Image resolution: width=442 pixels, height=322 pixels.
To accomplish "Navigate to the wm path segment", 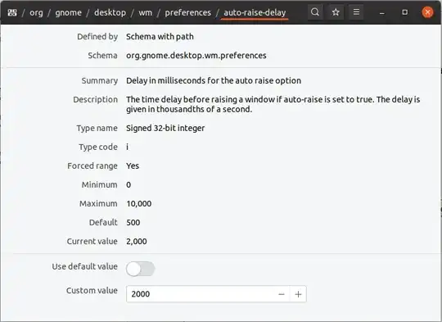I will pos(145,12).
